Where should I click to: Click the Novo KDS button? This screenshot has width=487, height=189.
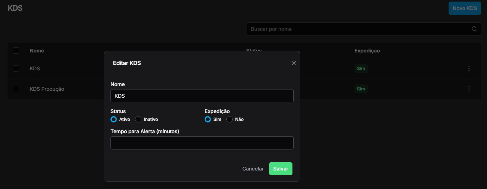[465, 8]
